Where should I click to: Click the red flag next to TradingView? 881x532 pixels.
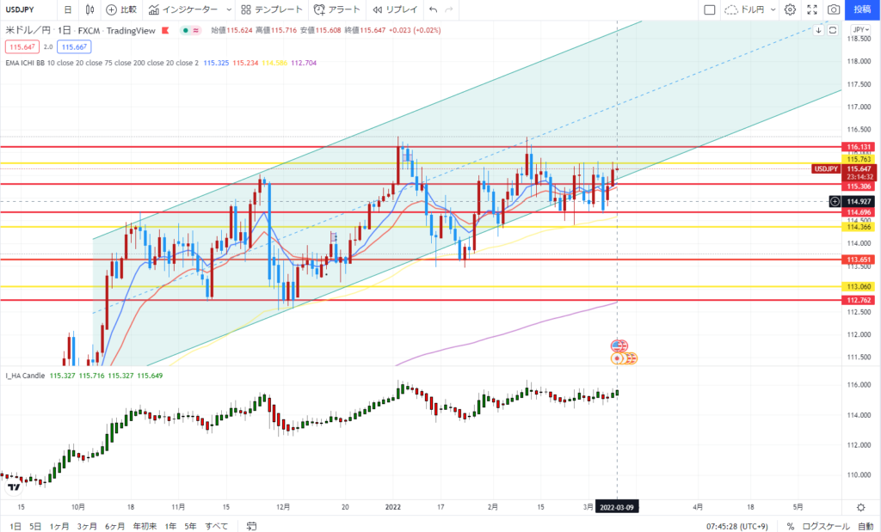pyautogui.click(x=165, y=30)
